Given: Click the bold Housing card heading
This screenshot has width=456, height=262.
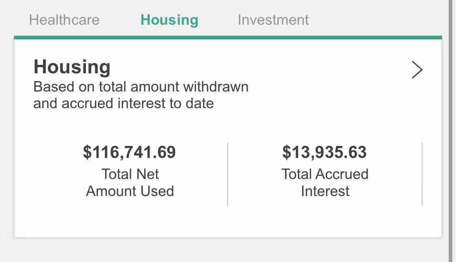Looking at the screenshot, I should pos(72,67).
